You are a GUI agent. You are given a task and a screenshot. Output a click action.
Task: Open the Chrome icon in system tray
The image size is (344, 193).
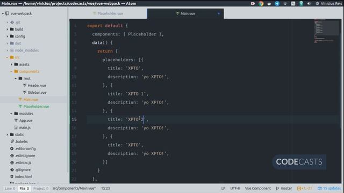click(261, 4)
